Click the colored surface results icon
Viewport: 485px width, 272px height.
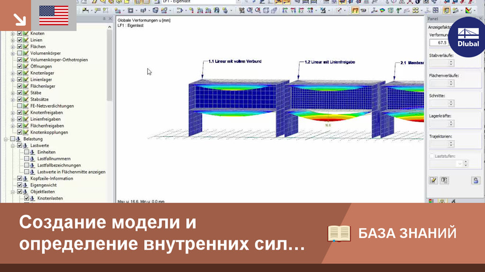click(x=383, y=10)
